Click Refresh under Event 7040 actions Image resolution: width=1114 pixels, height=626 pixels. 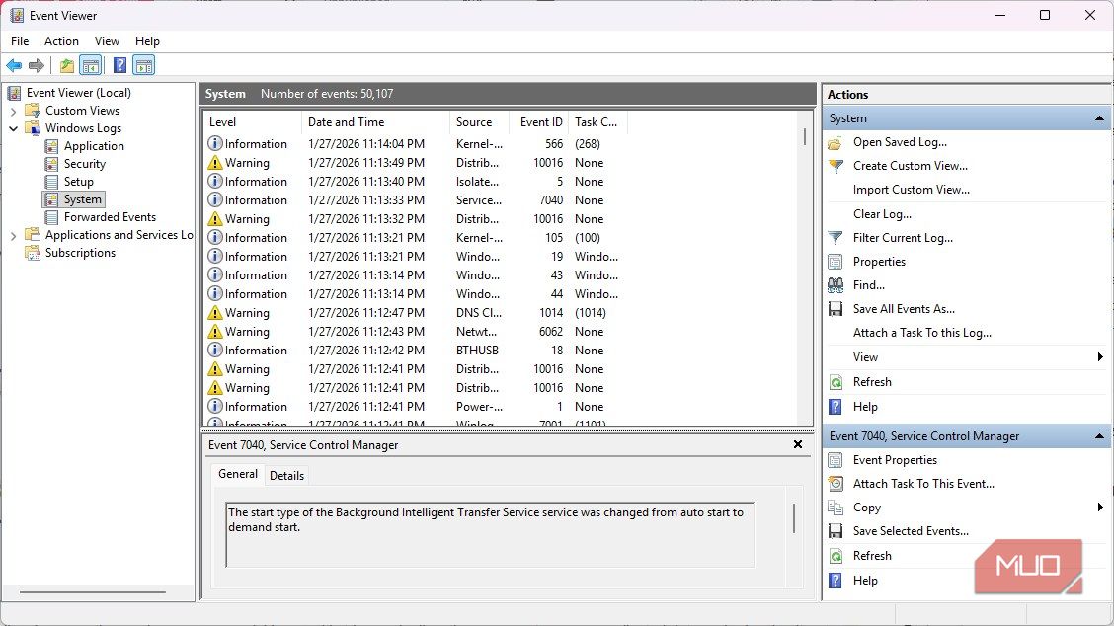point(872,556)
